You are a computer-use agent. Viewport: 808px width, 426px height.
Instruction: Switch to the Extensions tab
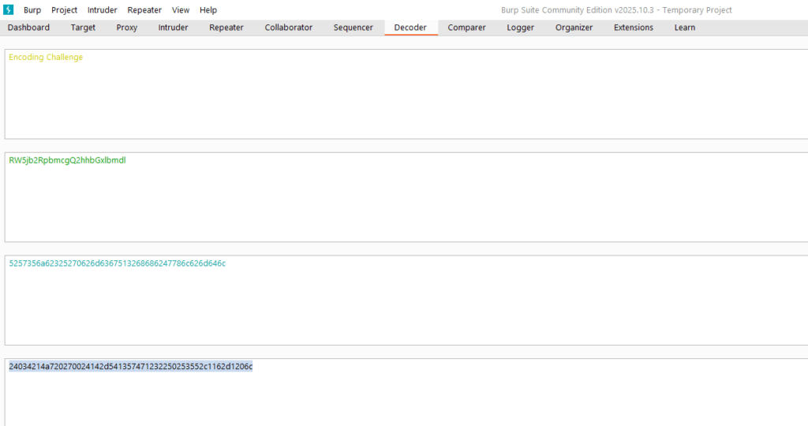tap(634, 28)
